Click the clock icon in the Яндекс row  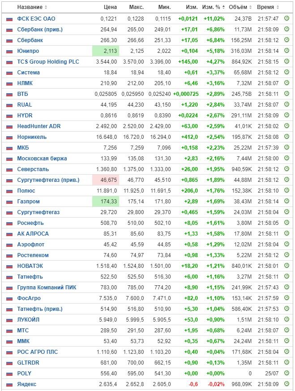(x=287, y=383)
